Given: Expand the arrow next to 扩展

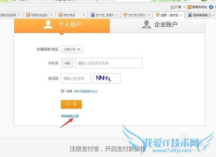Looking at the screenshot, I should [x=184, y=7].
